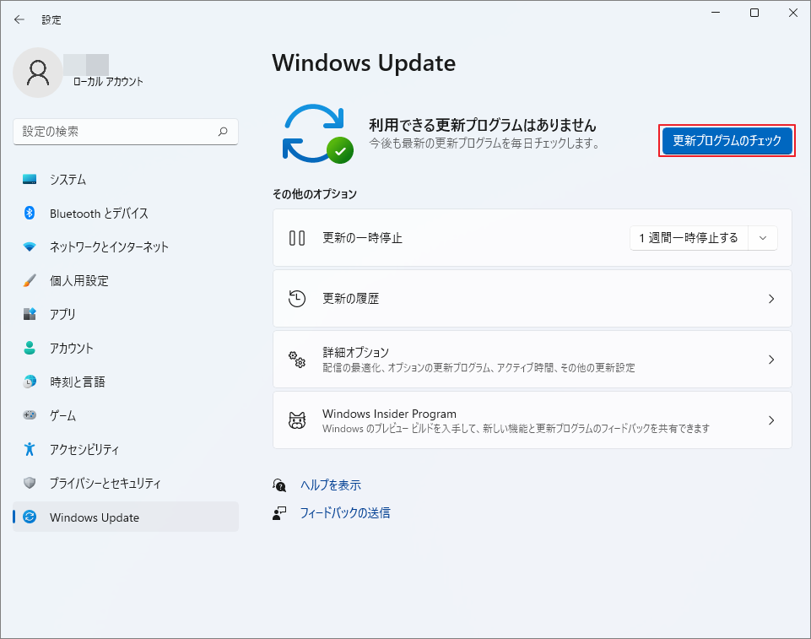This screenshot has height=639, width=811.
Task: Click the 1 週間一時停止する button
Action: [689, 238]
